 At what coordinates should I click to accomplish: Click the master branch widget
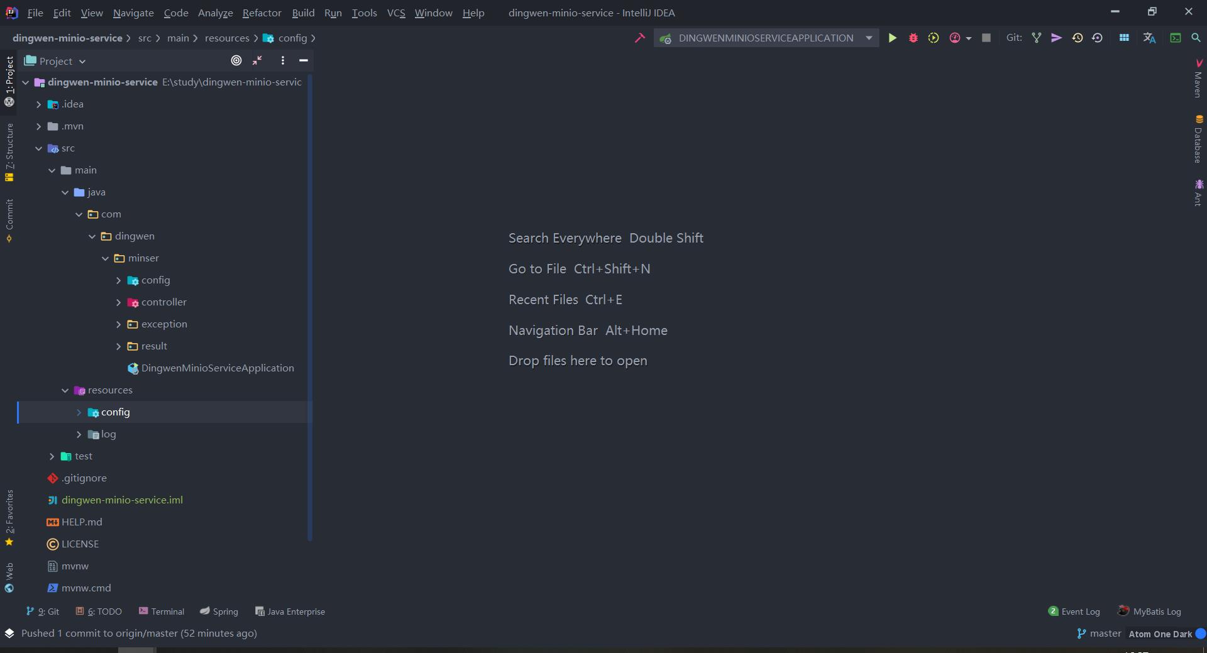coord(1099,634)
